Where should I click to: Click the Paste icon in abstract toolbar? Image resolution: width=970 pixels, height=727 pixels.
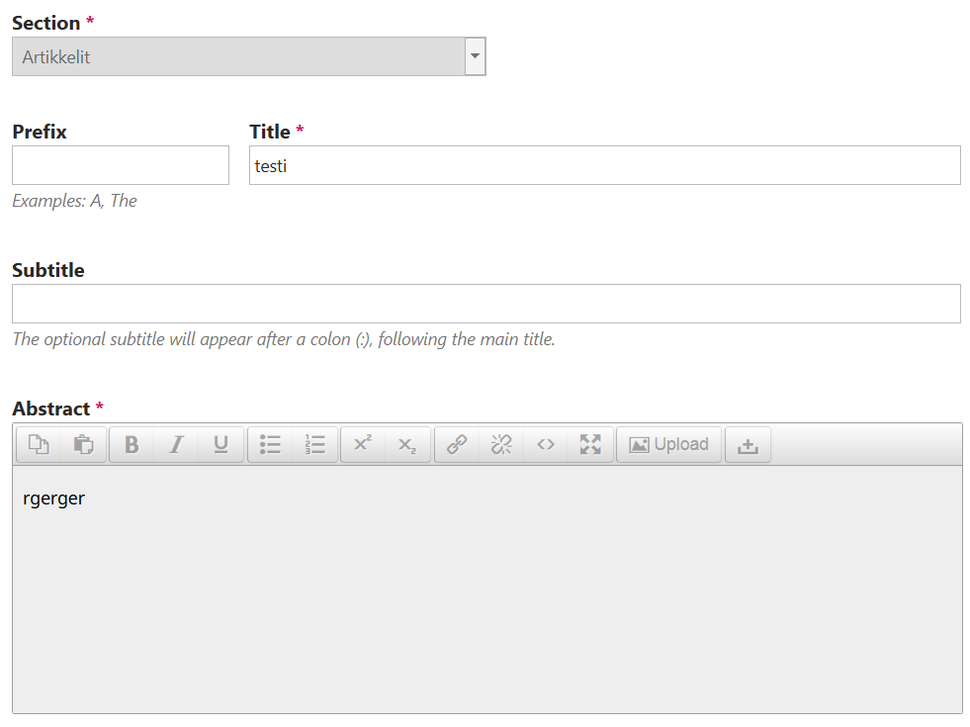[83, 444]
